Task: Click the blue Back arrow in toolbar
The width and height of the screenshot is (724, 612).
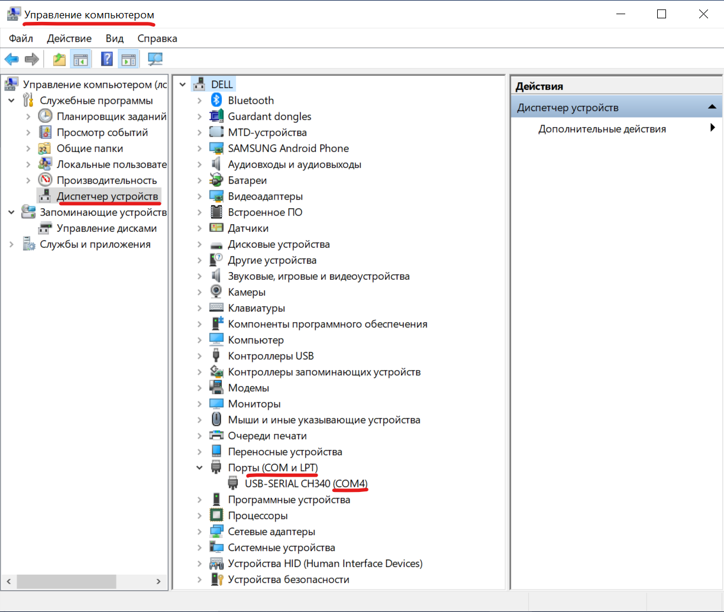Action: pos(11,59)
